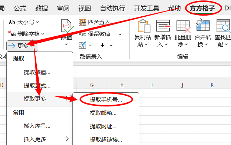
Task: Open the 视图 ribbon tab
Action: pos(85,8)
